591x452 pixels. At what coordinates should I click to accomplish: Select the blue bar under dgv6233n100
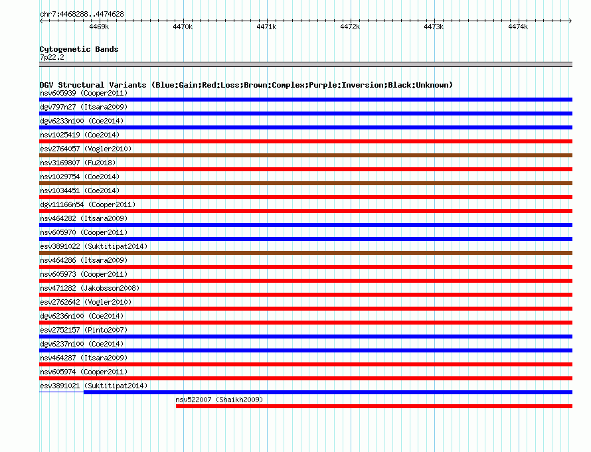point(305,127)
